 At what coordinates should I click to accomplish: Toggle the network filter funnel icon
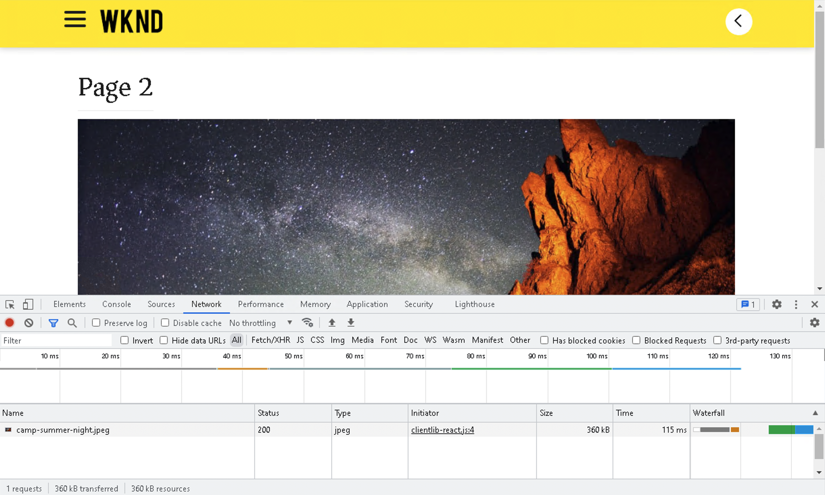(x=53, y=323)
